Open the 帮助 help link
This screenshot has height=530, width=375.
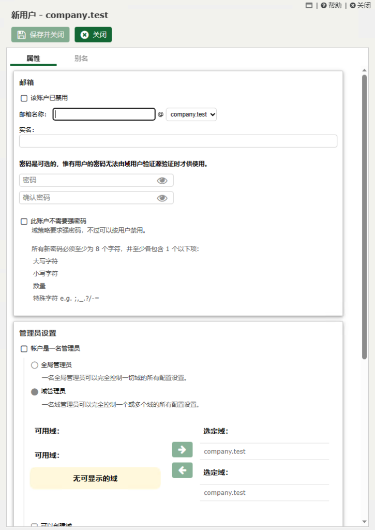click(x=331, y=6)
